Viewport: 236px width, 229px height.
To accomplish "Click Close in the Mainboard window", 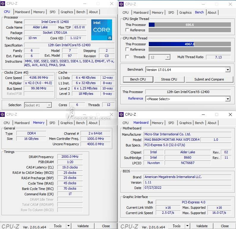I will [225, 226].
